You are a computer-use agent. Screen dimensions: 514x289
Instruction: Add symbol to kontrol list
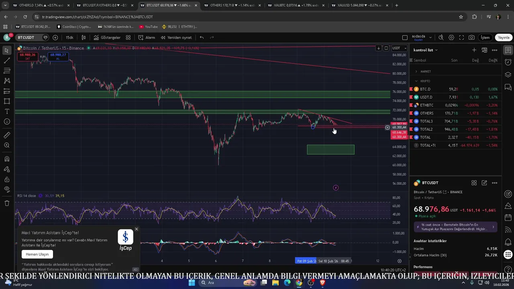click(474, 50)
